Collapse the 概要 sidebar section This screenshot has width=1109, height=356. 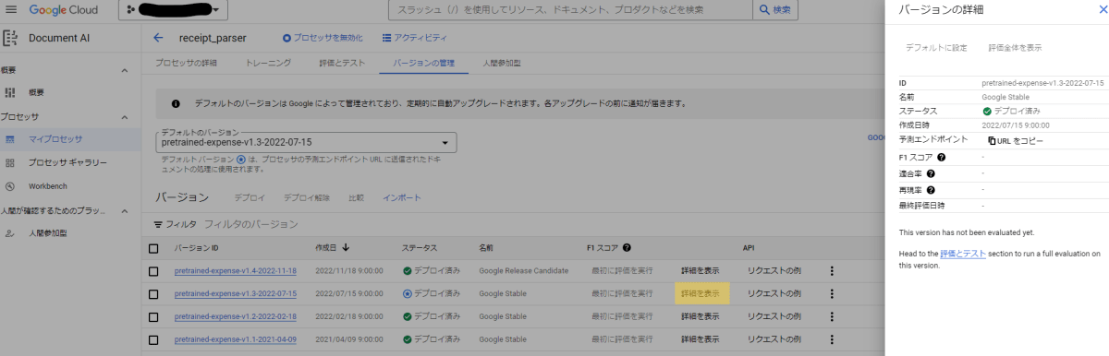125,70
